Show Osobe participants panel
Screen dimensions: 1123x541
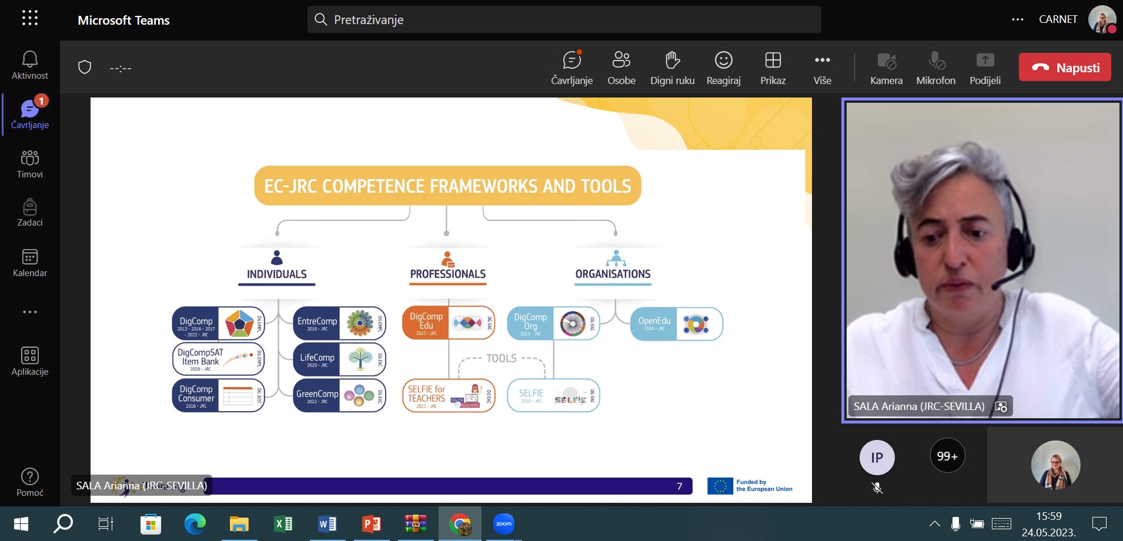(621, 68)
